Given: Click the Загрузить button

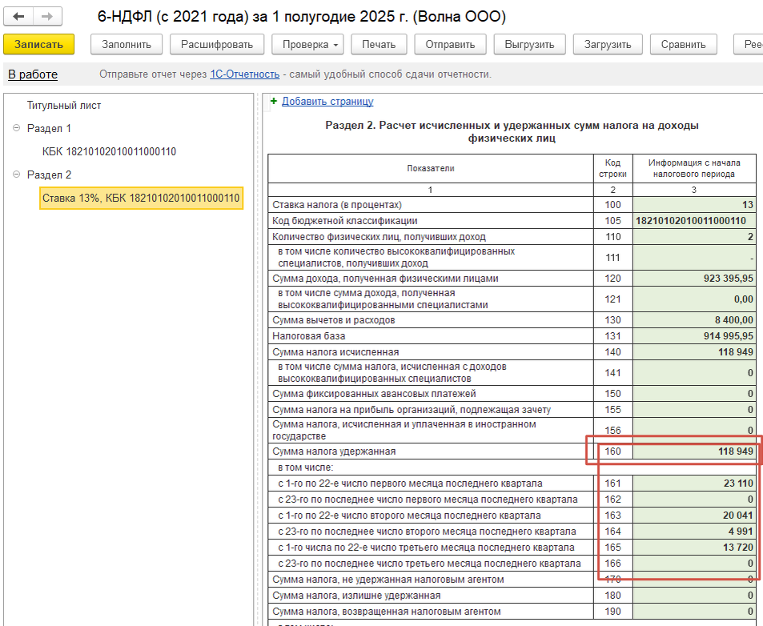Looking at the screenshot, I should (x=608, y=44).
